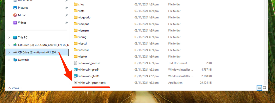
Task: Select the viostor folder icon
Action: [x=76, y=57]
